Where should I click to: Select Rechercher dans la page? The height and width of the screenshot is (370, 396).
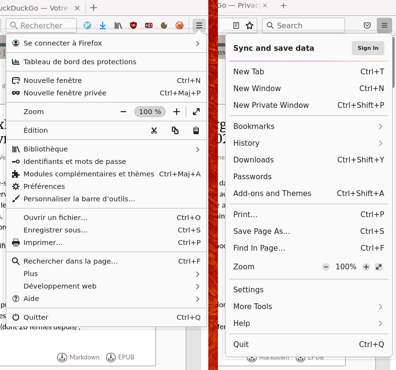pyautogui.click(x=107, y=261)
